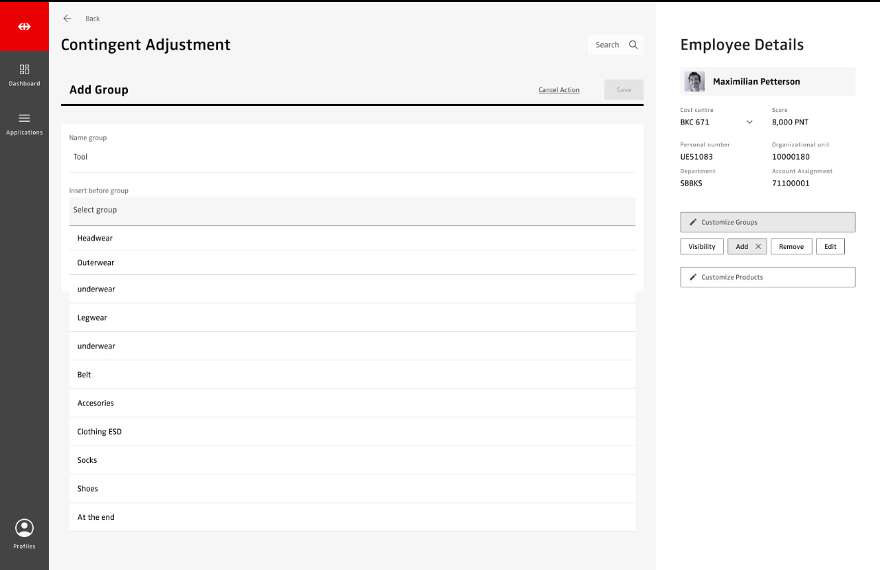Viewport: 880px width, 570px height.
Task: Toggle the Visibility button
Action: pyautogui.click(x=701, y=246)
